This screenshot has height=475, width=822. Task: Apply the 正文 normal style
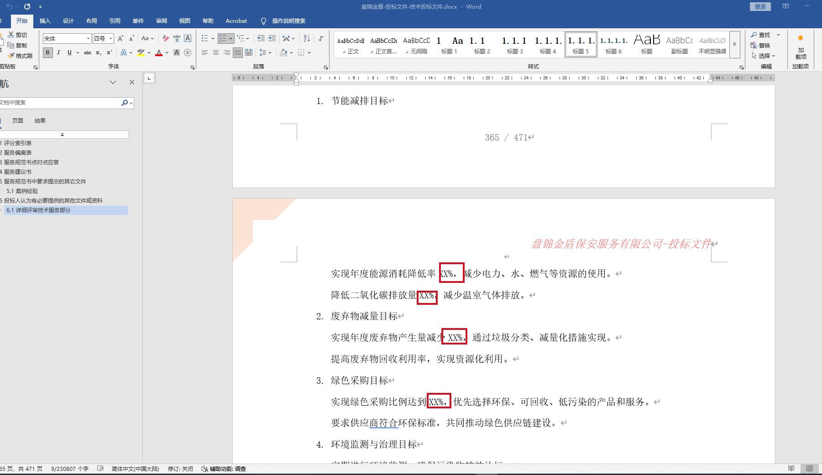coord(351,45)
